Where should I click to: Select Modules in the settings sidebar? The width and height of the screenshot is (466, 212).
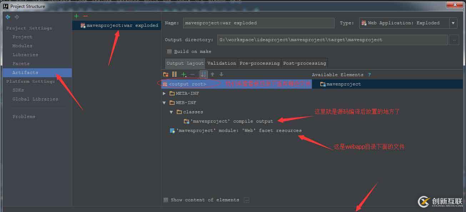(x=22, y=46)
